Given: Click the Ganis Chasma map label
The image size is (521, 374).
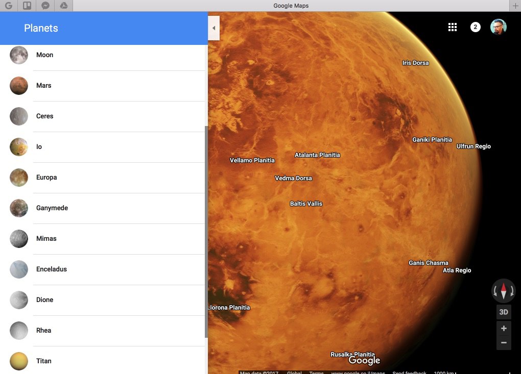Looking at the screenshot, I should [x=429, y=263].
